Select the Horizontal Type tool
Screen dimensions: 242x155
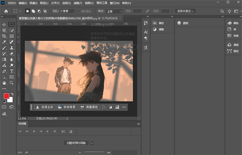tap(12, 71)
